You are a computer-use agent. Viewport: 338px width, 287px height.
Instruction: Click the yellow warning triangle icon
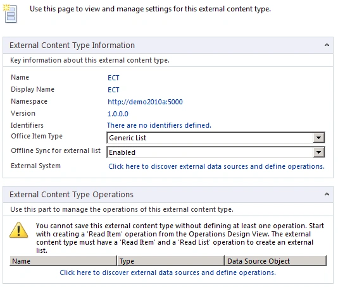pyautogui.click(x=19, y=230)
